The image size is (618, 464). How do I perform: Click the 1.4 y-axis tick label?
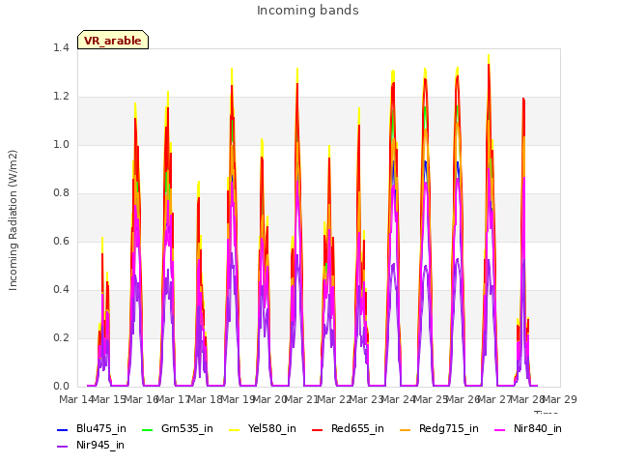click(x=61, y=48)
